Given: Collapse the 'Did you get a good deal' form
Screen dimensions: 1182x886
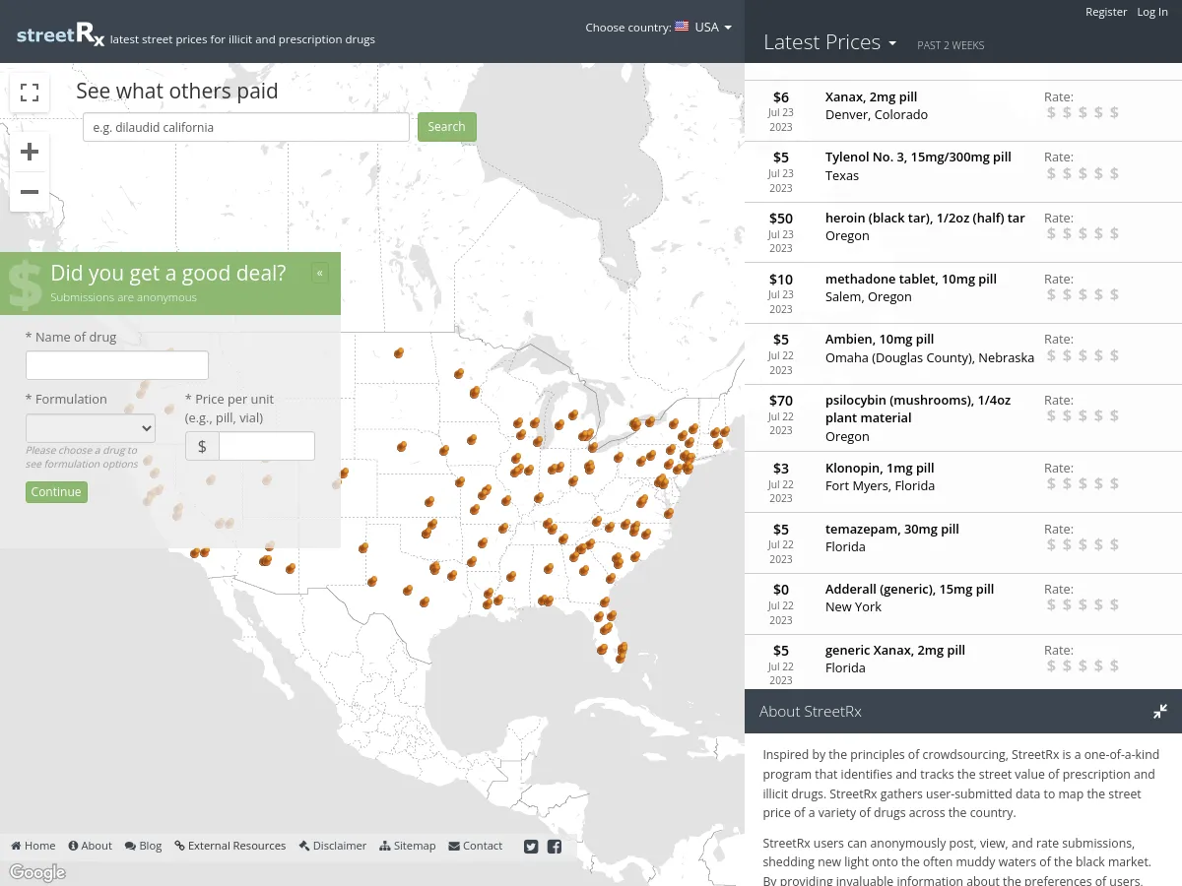Looking at the screenshot, I should [x=320, y=273].
